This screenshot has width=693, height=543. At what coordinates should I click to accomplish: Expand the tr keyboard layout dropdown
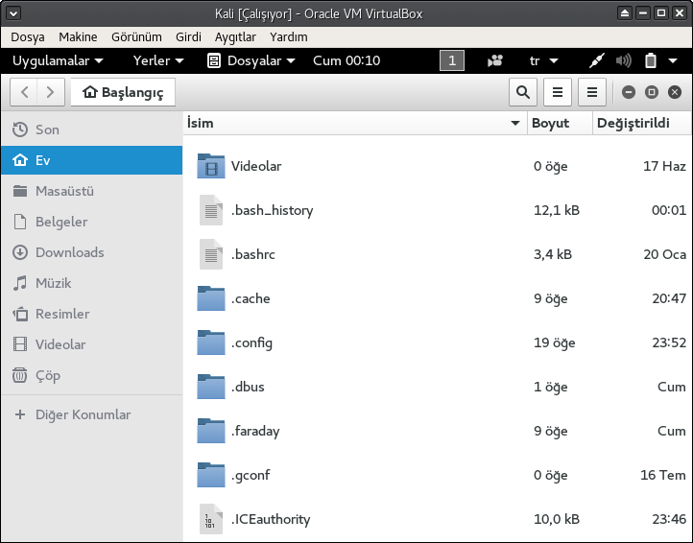(x=543, y=60)
